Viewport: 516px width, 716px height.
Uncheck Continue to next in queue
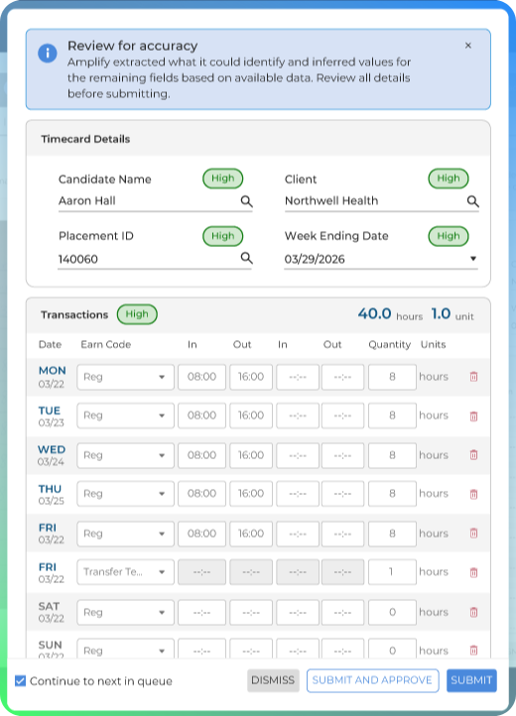tap(20, 681)
